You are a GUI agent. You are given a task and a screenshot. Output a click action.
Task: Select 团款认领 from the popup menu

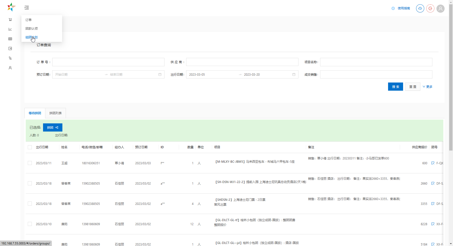pos(32,28)
